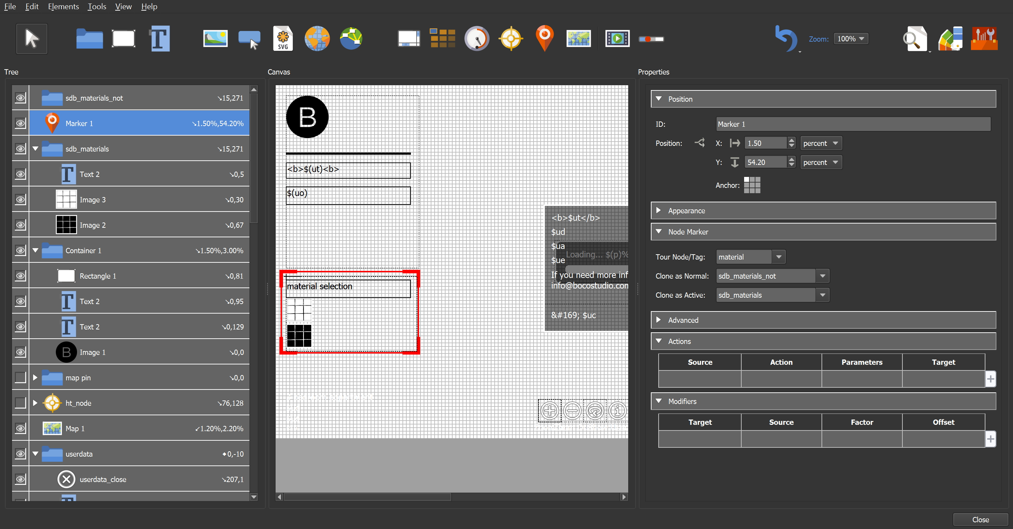Toggle visibility of Marker 1 layer

[x=19, y=123]
